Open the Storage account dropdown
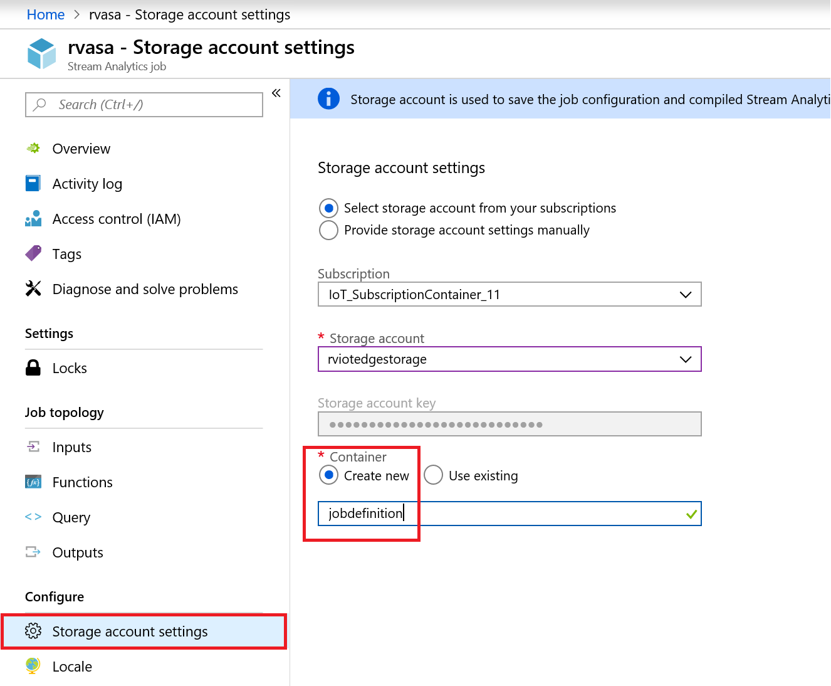The width and height of the screenshot is (831, 686). (510, 359)
